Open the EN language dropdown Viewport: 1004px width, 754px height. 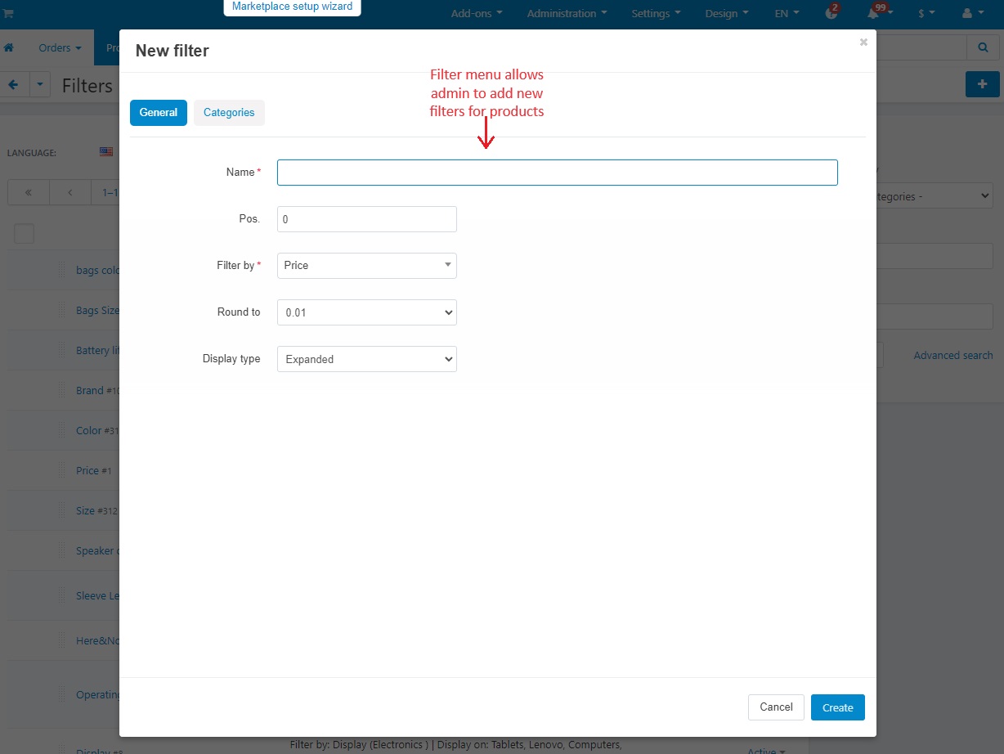pos(787,14)
